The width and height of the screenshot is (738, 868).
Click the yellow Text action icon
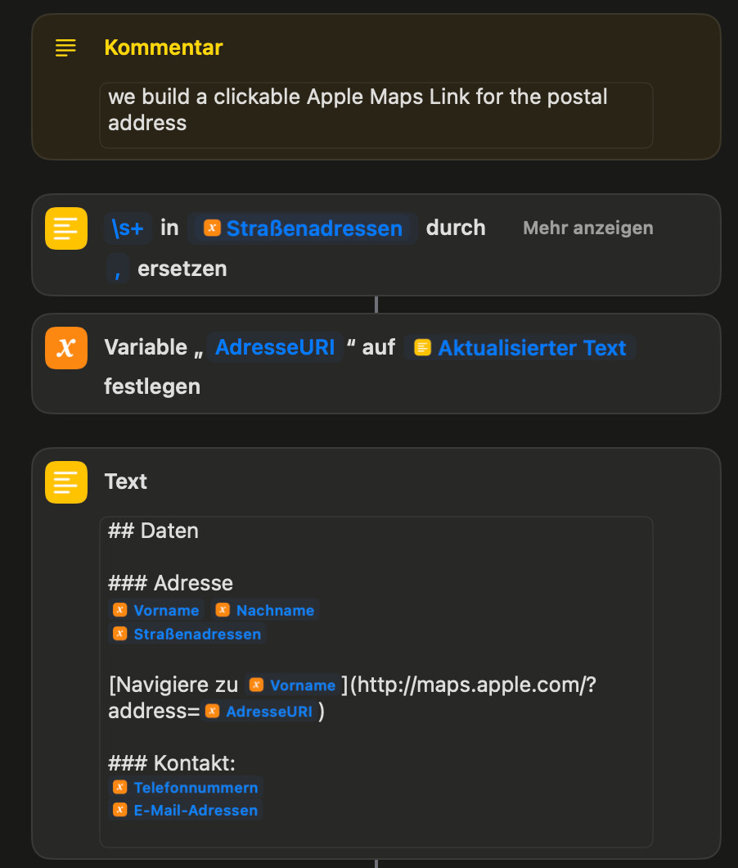(66, 482)
